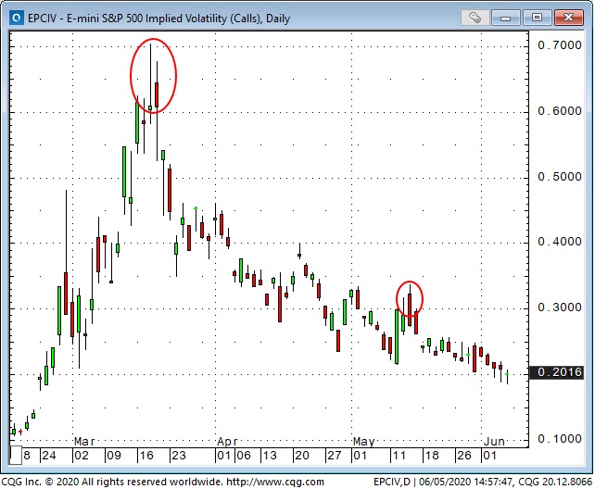Click the 0.3000 price axis label
The height and width of the screenshot is (489, 595).
[560, 307]
